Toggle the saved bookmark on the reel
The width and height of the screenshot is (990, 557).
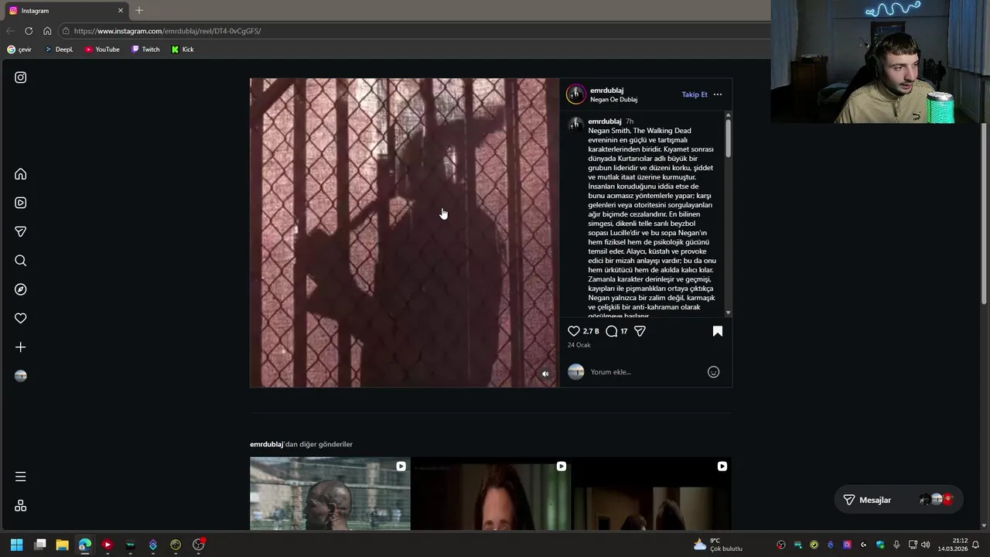pyautogui.click(x=718, y=331)
